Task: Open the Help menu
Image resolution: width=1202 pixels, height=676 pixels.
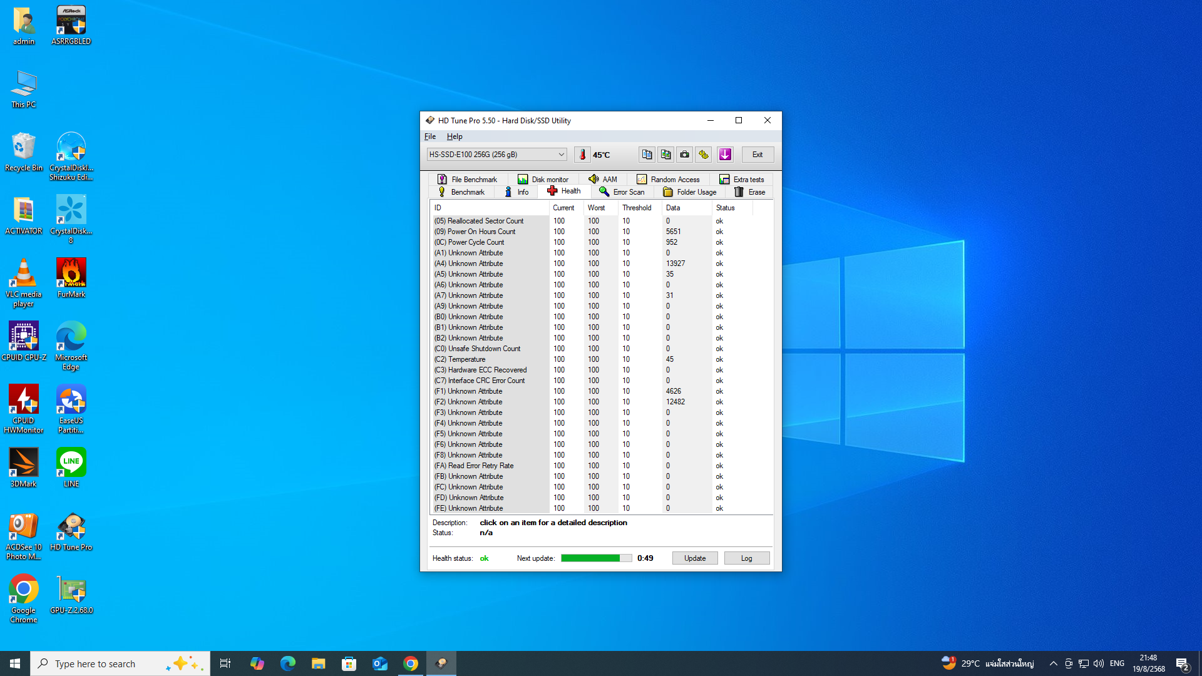Action: pos(455,136)
